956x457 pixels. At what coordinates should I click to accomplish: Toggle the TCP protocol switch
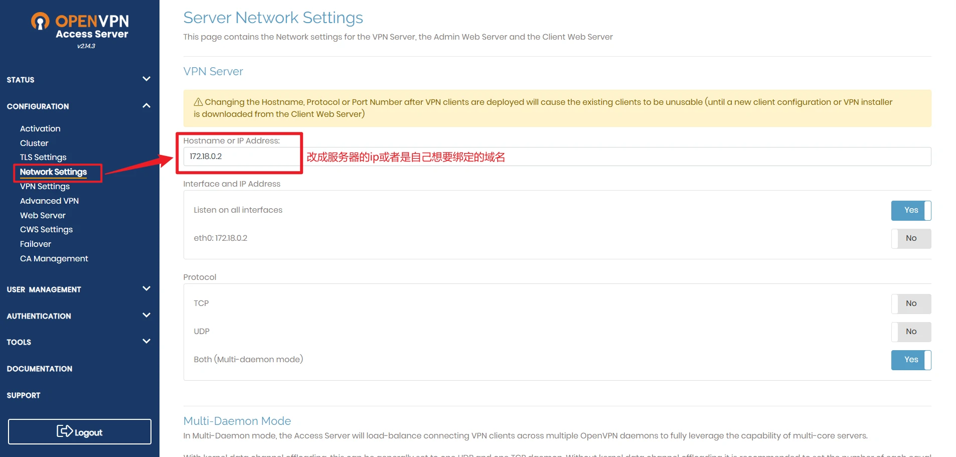pyautogui.click(x=911, y=304)
